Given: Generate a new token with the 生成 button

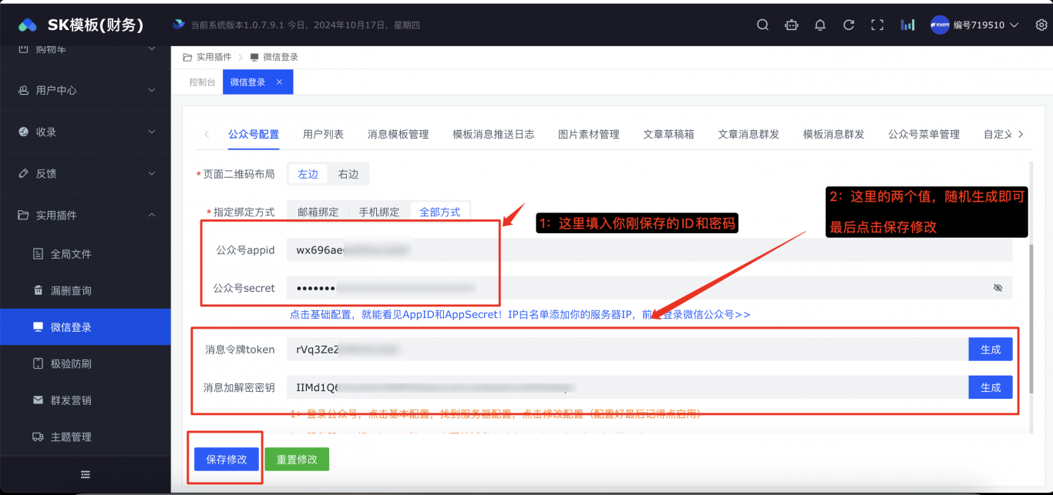Looking at the screenshot, I should click(x=990, y=349).
